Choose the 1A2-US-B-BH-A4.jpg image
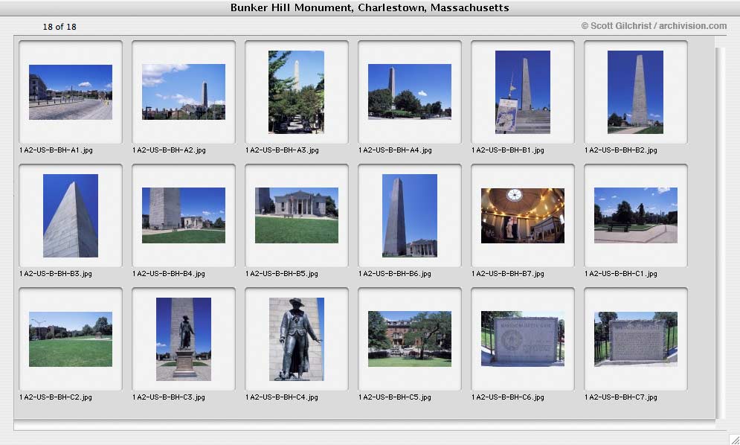Screen dimensions: 740x445 410,92
